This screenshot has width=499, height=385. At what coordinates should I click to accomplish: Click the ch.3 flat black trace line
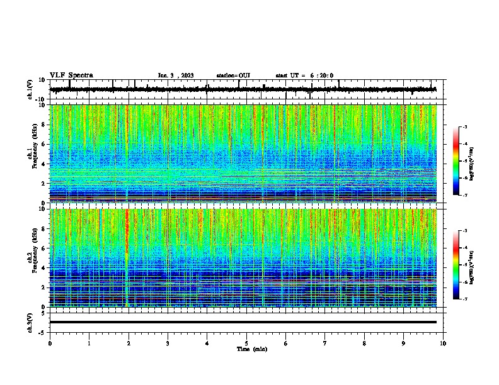(243, 322)
